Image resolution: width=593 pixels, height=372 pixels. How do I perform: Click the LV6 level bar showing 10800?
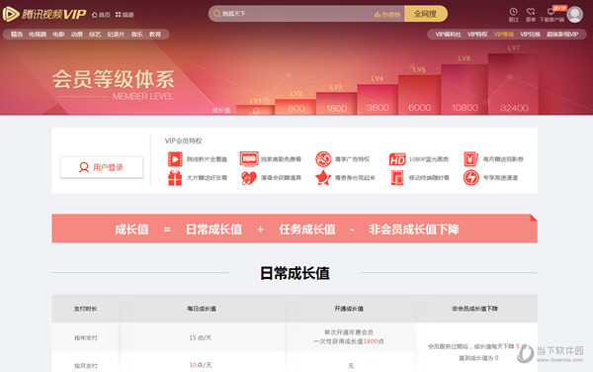click(x=465, y=89)
